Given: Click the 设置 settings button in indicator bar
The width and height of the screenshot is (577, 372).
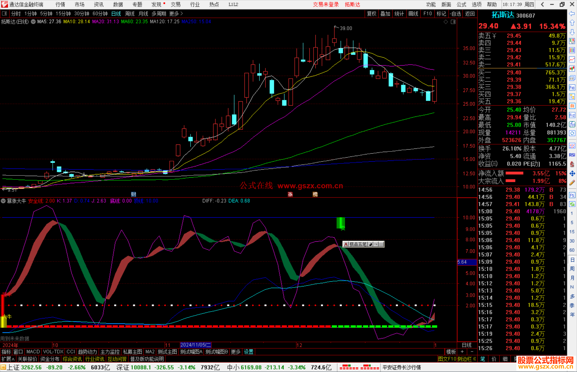Looking at the screenshot, I should tap(248, 352).
